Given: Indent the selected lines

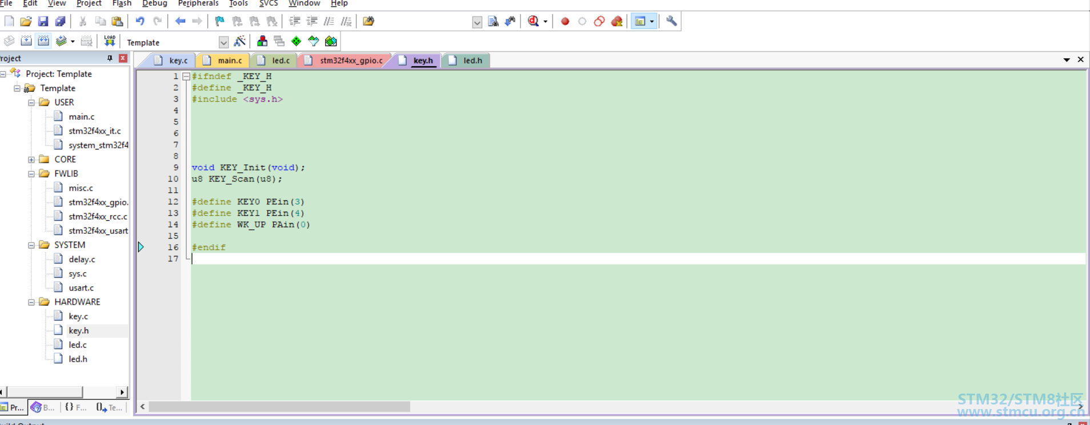Looking at the screenshot, I should pos(294,21).
